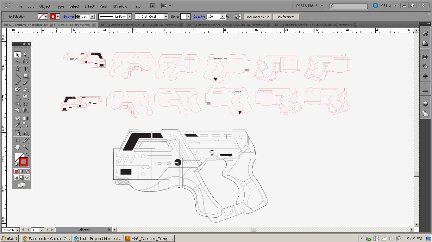
Task: Select the Lasso tool
Action: (26, 61)
